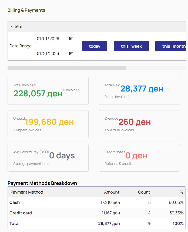Click the Avg Days to Pay card
Screen dimensions: 188x232
pyautogui.click(x=48, y=158)
